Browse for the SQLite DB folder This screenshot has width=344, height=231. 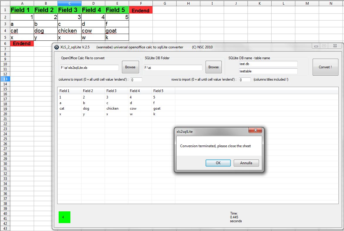(x=213, y=67)
